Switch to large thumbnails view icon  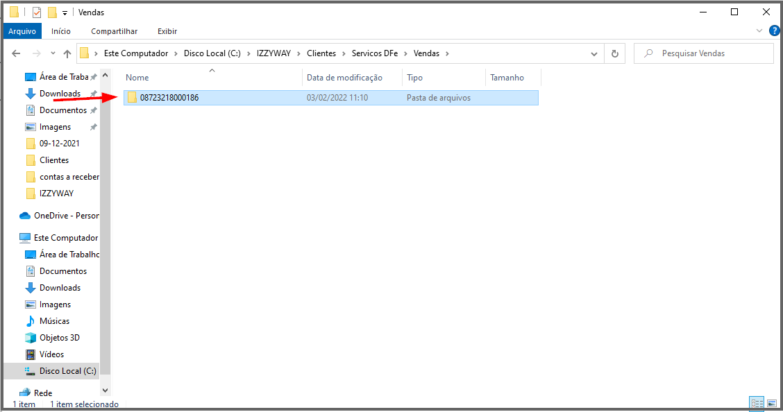771,404
